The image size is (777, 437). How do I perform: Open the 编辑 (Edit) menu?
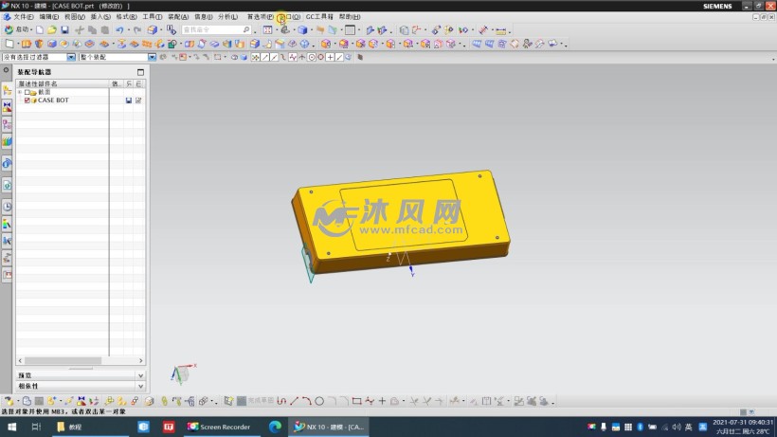coord(49,17)
